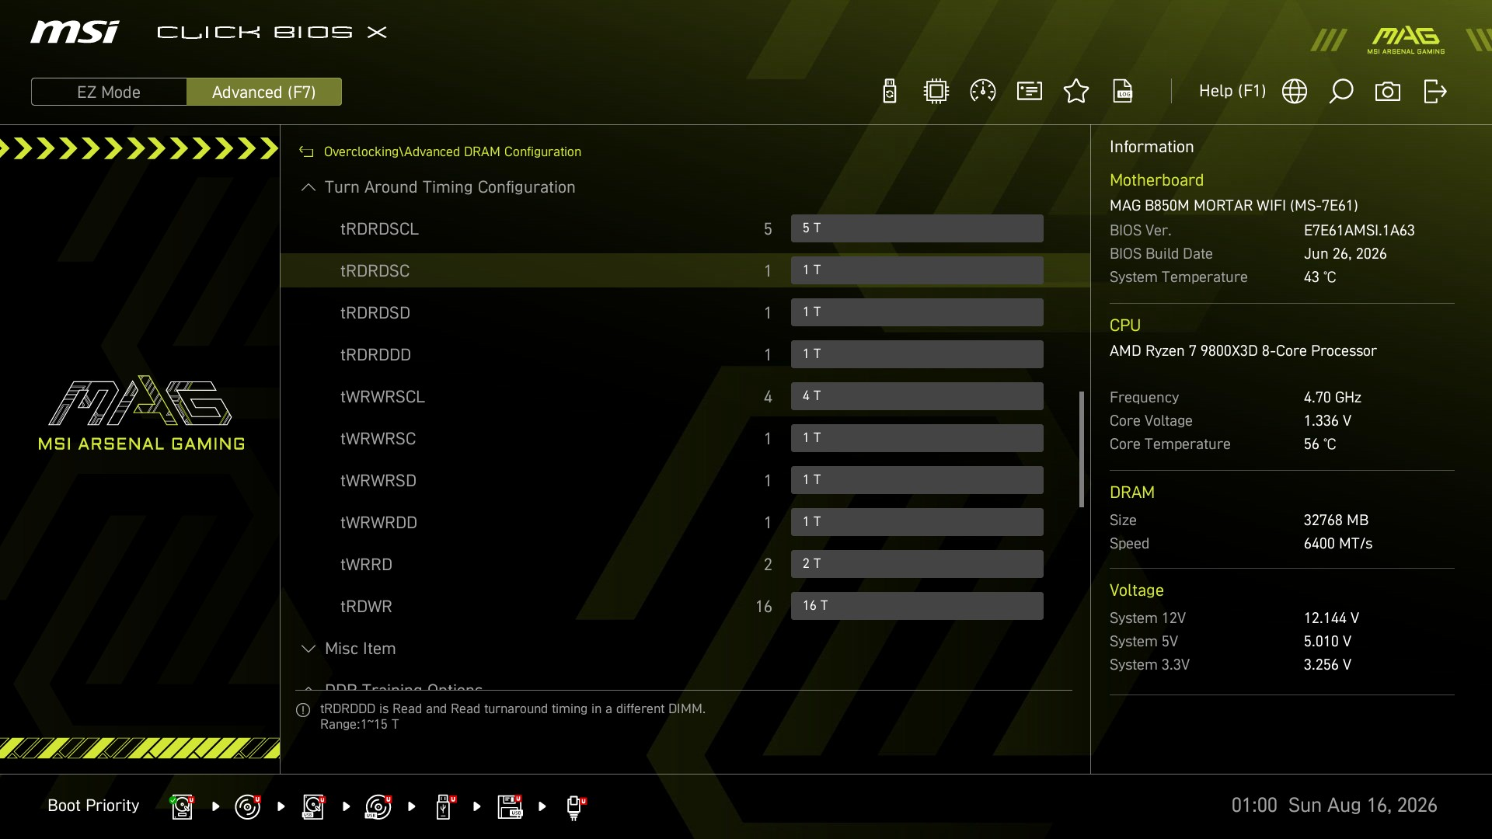The width and height of the screenshot is (1492, 839).
Task: Click the tWRRD value field showing 2 T
Action: click(917, 564)
